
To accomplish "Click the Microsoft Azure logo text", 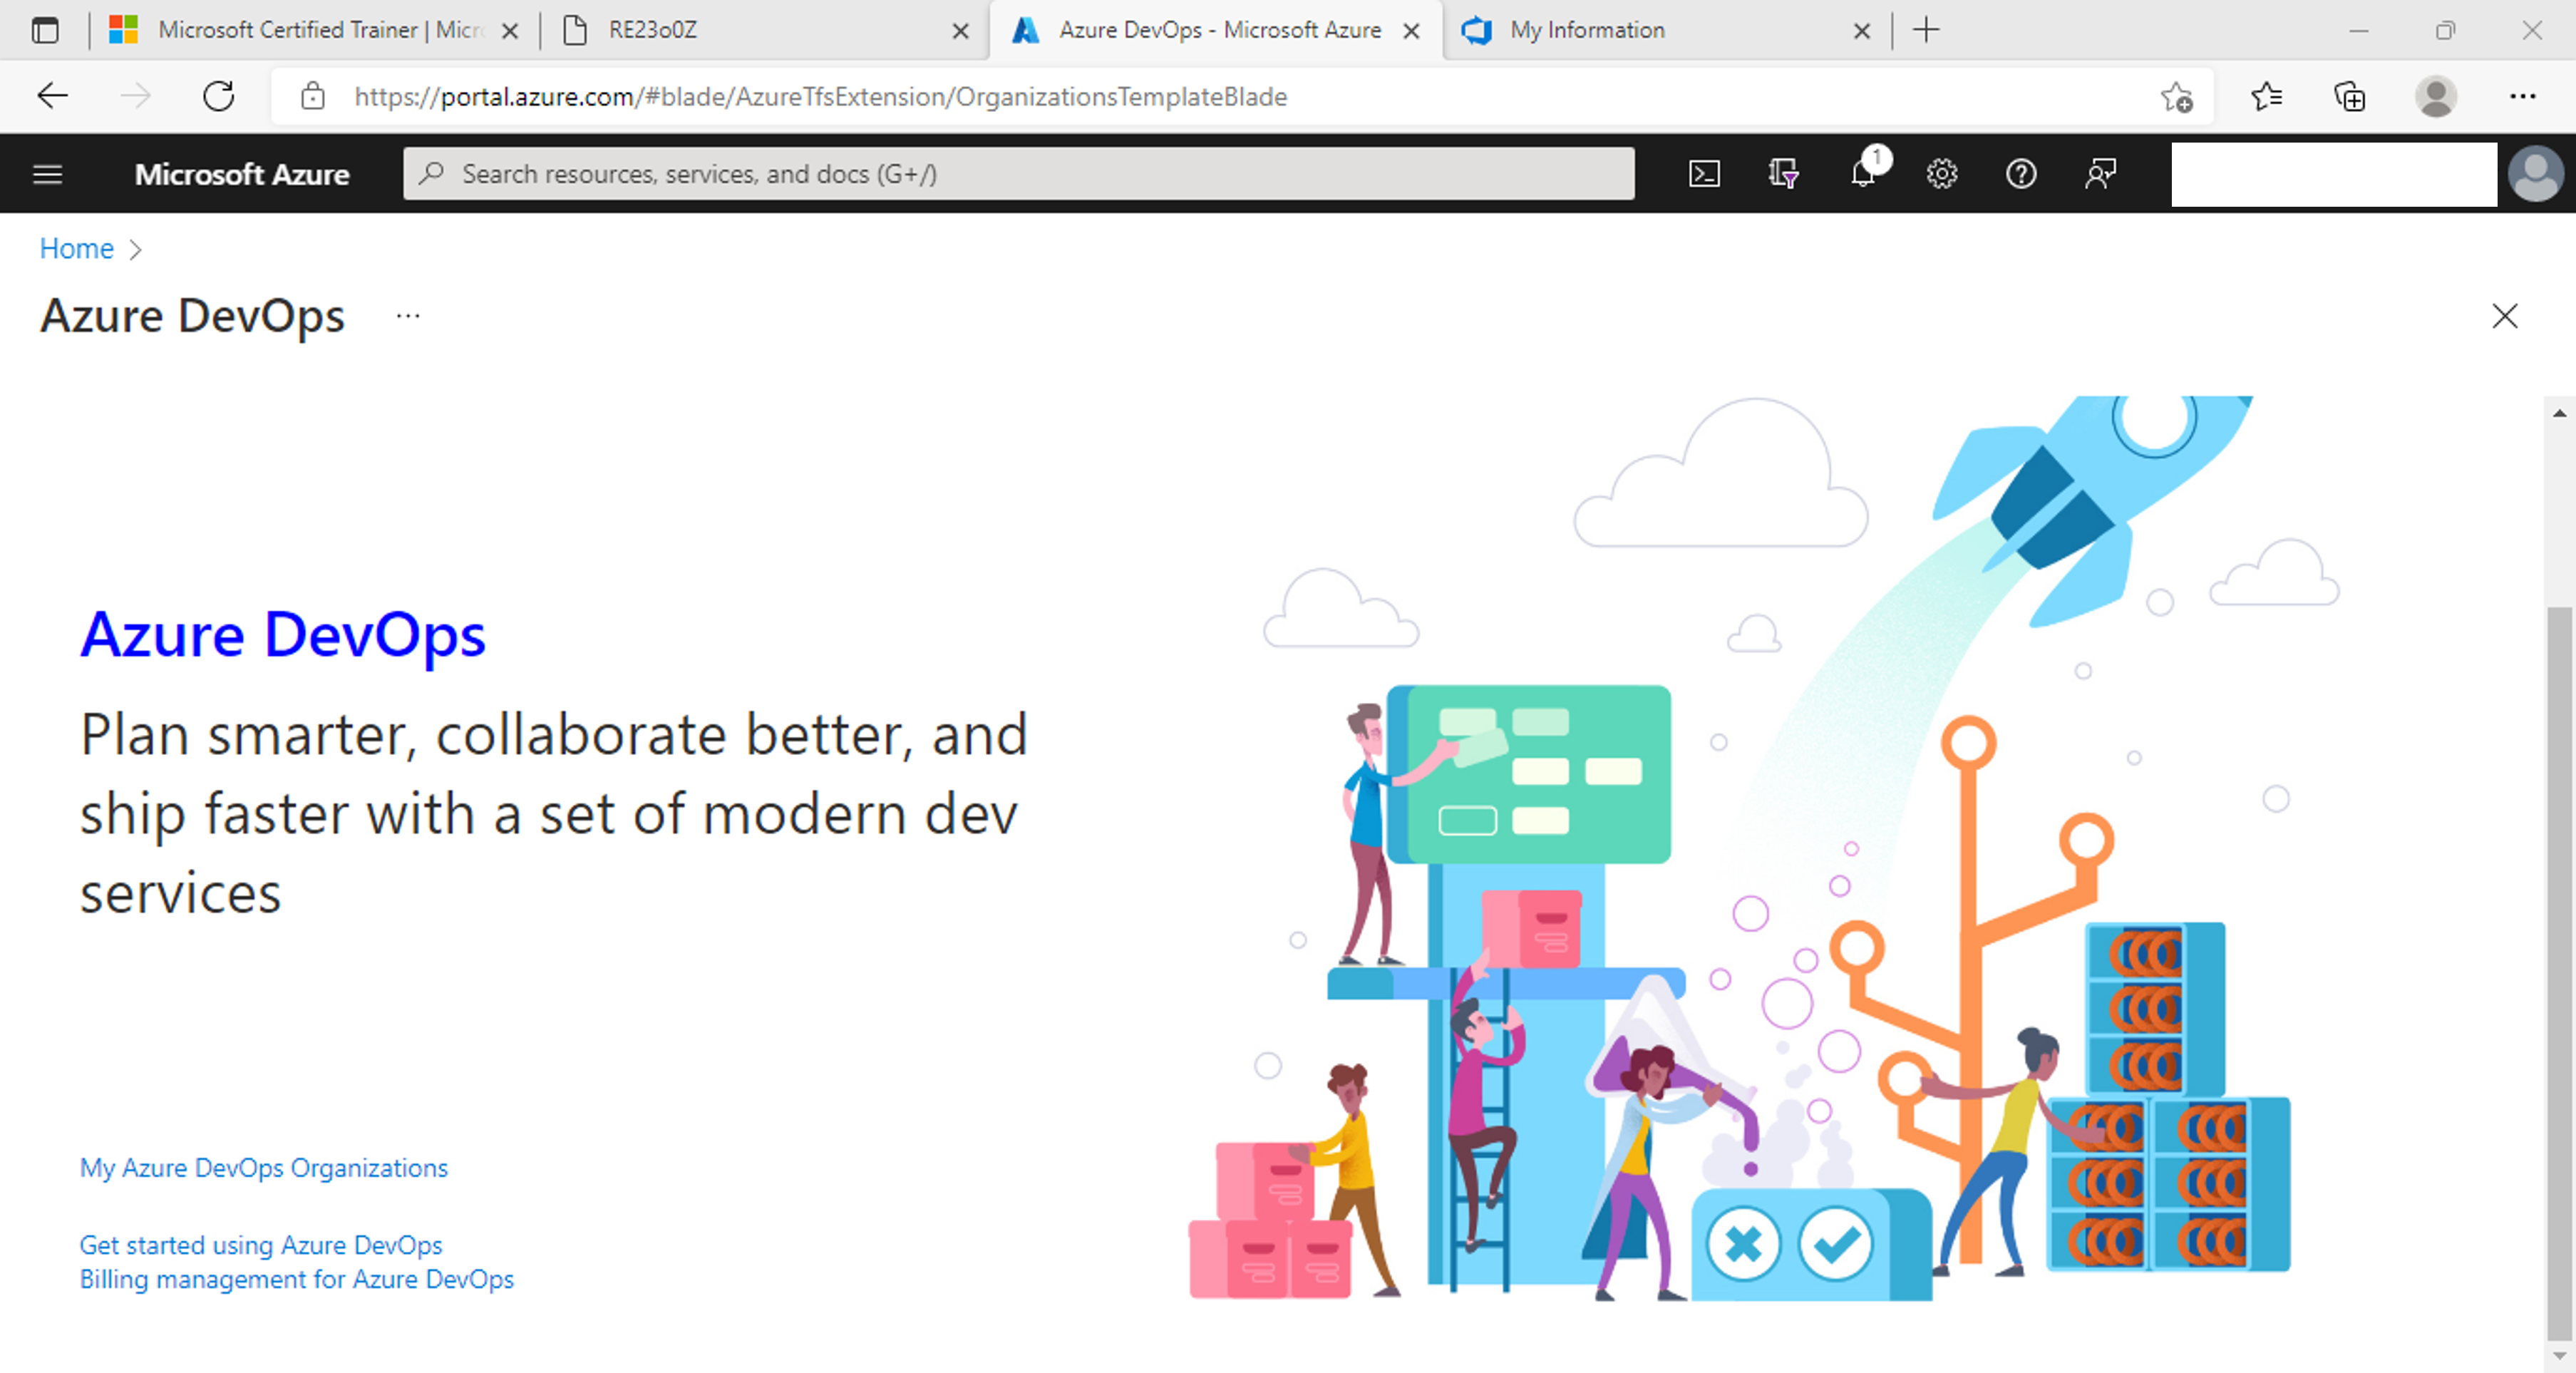I will coord(242,174).
